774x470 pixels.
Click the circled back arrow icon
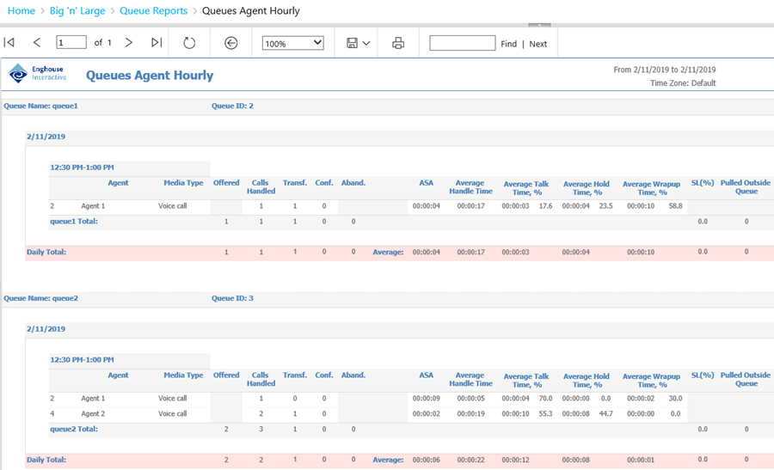230,43
